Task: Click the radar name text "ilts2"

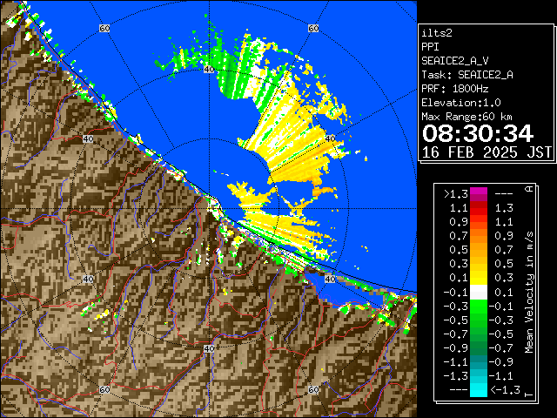Action: (x=437, y=33)
